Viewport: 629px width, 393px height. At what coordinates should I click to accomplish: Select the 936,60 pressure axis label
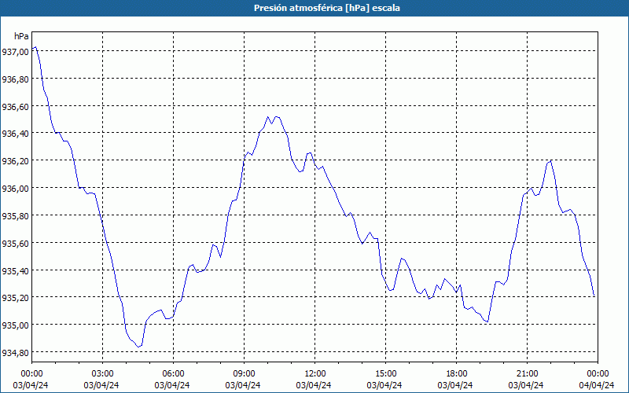click(x=15, y=107)
